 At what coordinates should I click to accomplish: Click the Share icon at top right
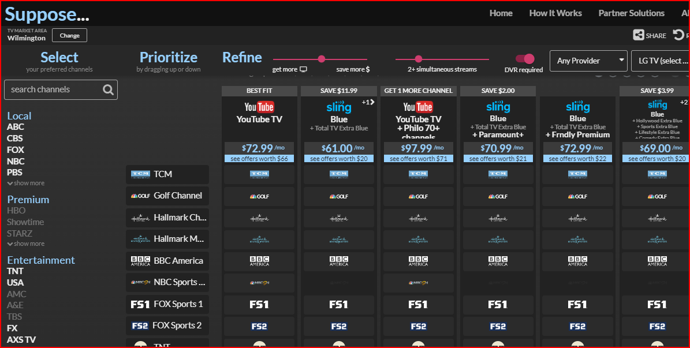coord(639,35)
